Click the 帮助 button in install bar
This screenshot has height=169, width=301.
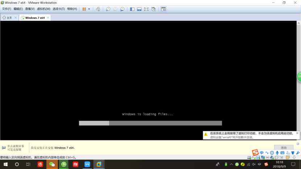coord(284,147)
